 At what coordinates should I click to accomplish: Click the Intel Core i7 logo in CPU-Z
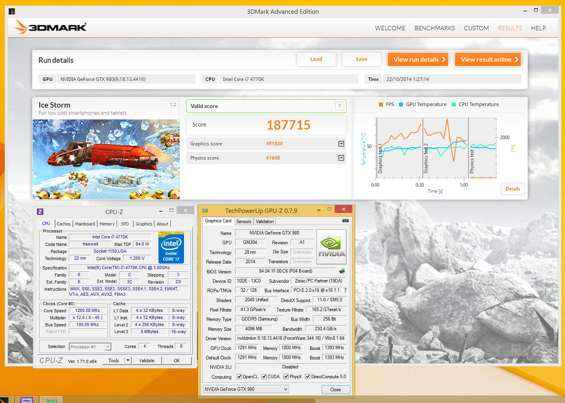point(171,247)
